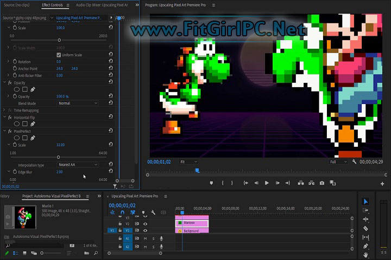Reset the Rotation parameter
391x260 pixels.
[x=111, y=62]
